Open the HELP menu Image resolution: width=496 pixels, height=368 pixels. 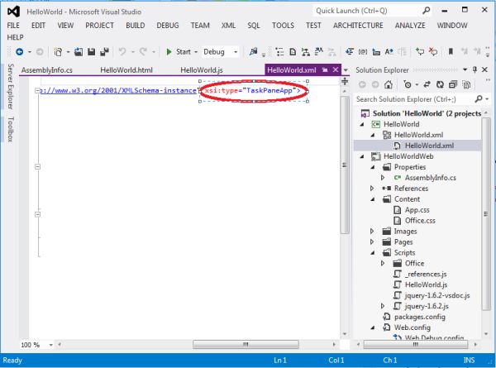(x=15, y=37)
